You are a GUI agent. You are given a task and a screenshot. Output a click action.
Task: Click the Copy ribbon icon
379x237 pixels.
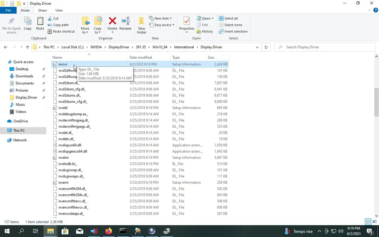pos(28,24)
